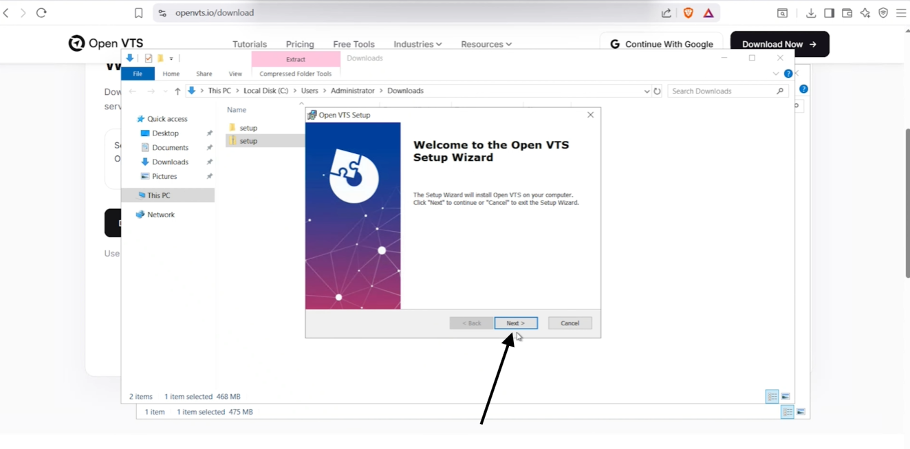
Task: Refresh the Downloads folder listing
Action: tap(657, 91)
